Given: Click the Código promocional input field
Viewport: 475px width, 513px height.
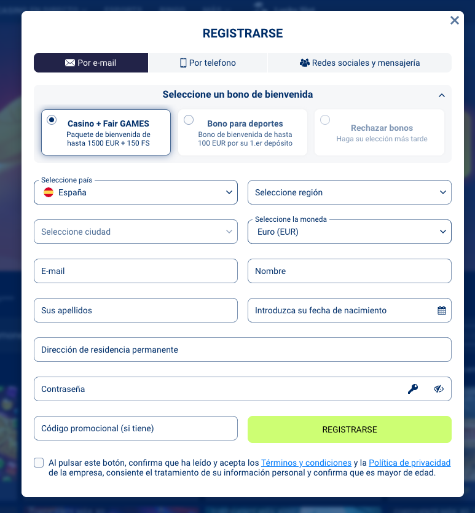Looking at the screenshot, I should (135, 428).
